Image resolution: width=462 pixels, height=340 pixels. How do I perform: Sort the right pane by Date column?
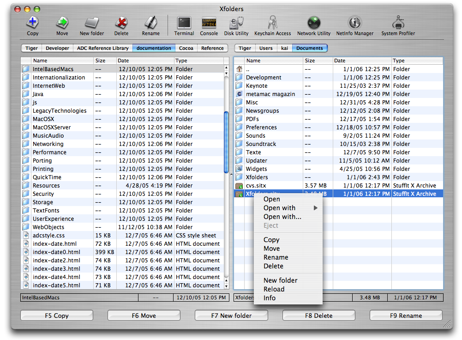pos(362,61)
